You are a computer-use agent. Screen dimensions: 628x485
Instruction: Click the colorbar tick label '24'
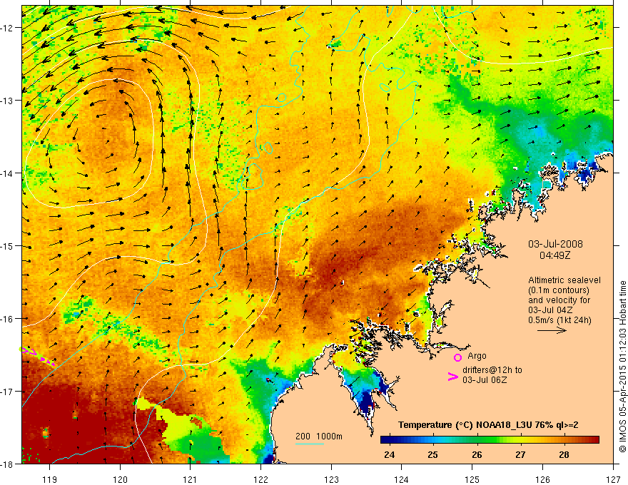(x=389, y=454)
